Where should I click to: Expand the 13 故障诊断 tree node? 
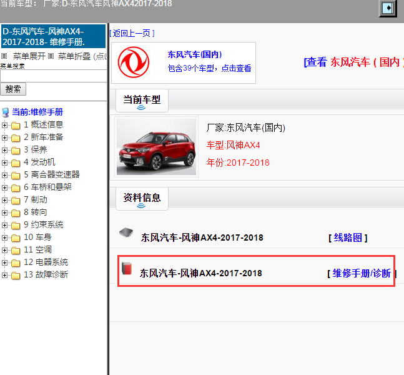pos(4,275)
